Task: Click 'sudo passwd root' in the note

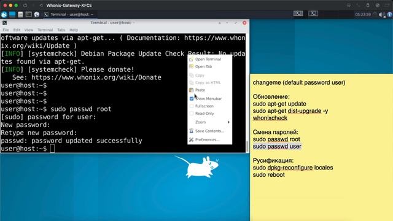Action: point(276,139)
